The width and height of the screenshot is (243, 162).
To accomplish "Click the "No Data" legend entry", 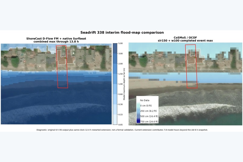I will 145,100.
